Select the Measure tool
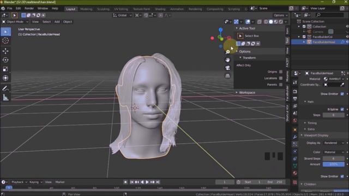 (x=5, y=97)
